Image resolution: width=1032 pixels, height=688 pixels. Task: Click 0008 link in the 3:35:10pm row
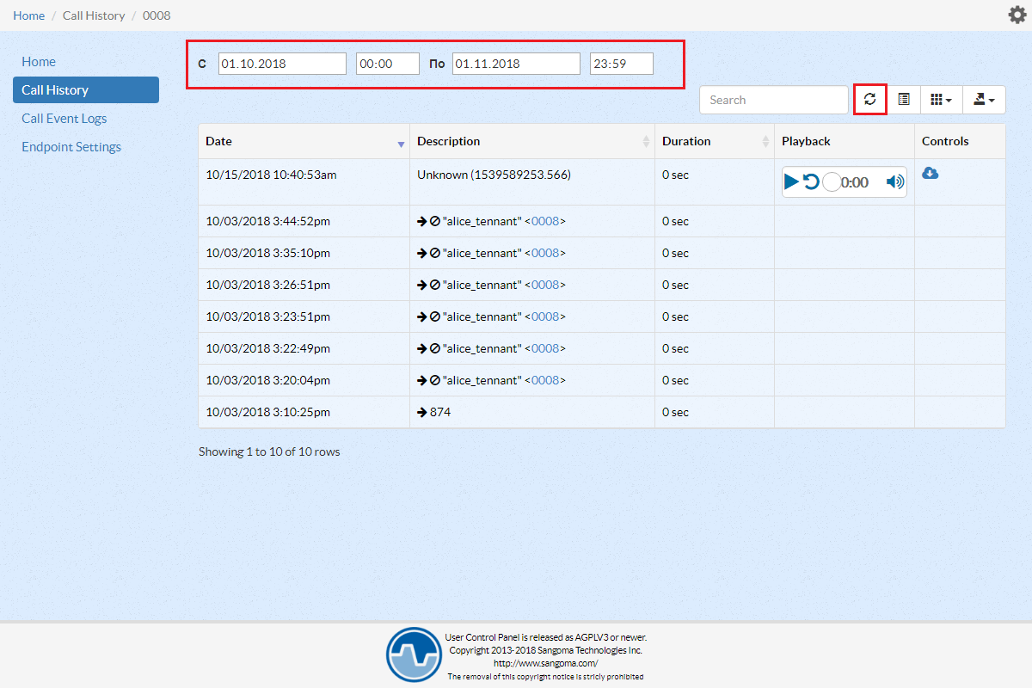(545, 253)
